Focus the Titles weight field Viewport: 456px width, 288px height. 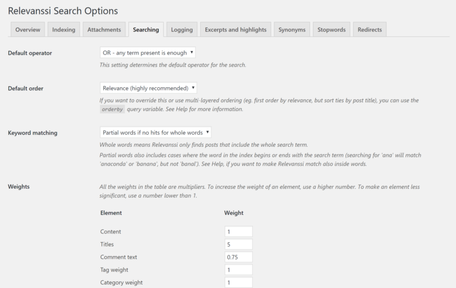point(239,244)
